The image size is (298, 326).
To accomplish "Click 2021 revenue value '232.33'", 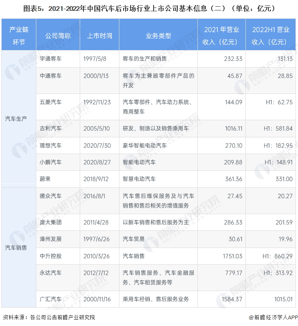I will click(233, 59).
